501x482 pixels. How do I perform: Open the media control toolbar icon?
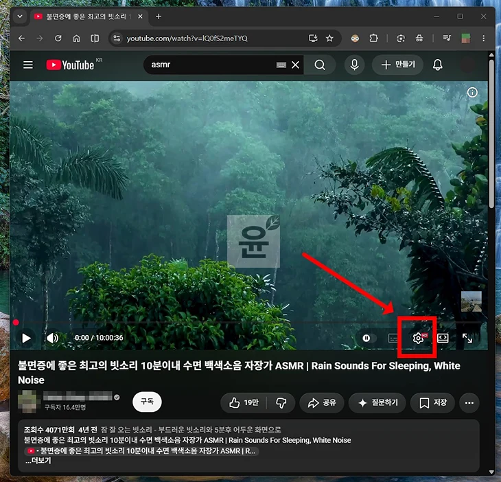click(x=447, y=38)
